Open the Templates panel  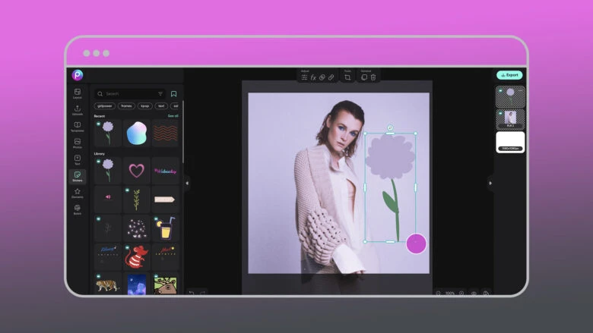[x=77, y=127]
